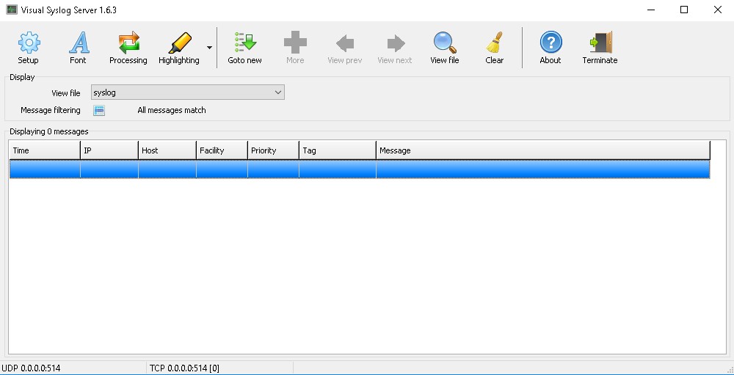Viewport: 734px width, 375px height.
Task: Maximize the Visual Syslog Server window
Action: point(684,10)
